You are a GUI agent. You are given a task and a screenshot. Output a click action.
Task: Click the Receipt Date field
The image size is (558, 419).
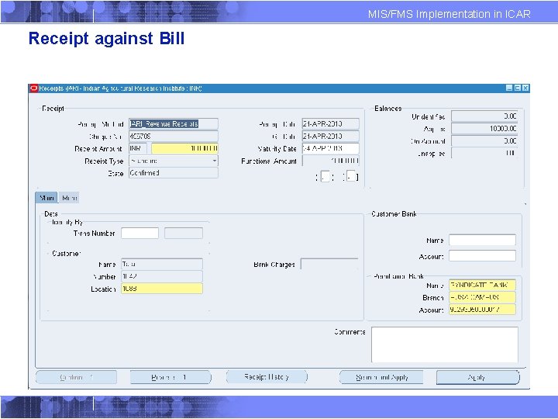[331, 124]
